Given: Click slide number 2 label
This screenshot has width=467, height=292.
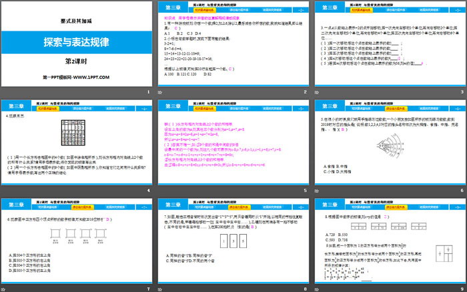Looking at the screenshot, I should point(306,92).
